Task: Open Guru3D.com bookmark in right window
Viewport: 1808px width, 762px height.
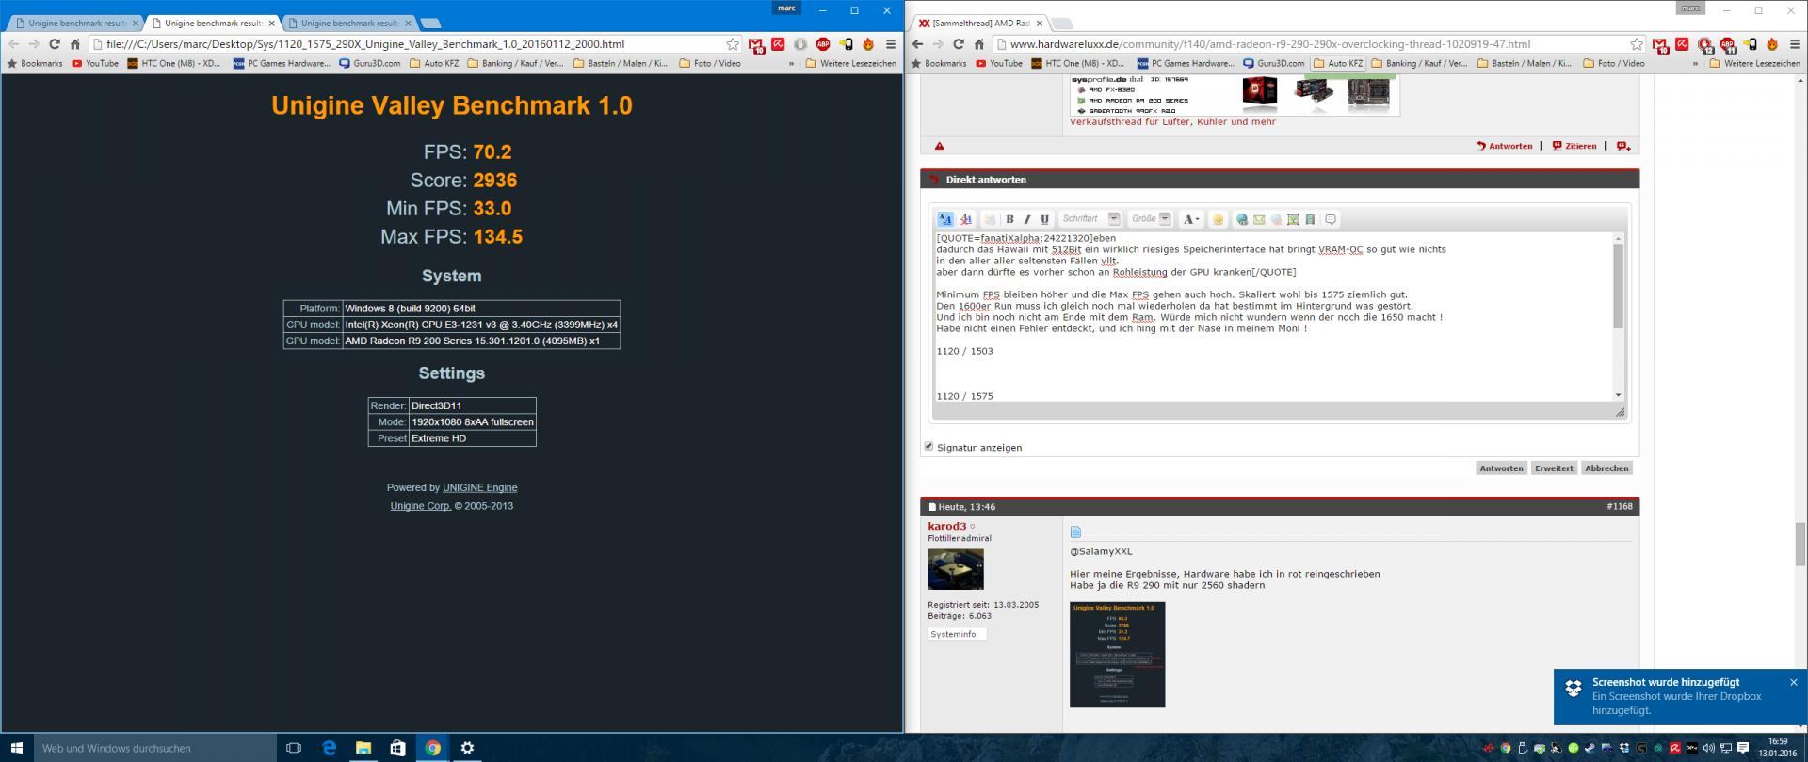Action: tap(1273, 64)
